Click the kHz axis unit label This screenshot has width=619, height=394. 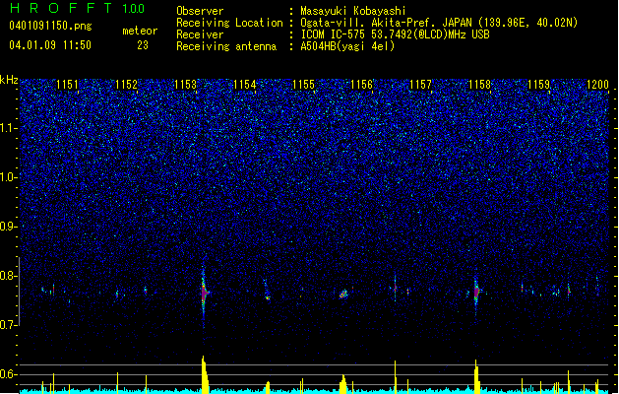point(9,80)
